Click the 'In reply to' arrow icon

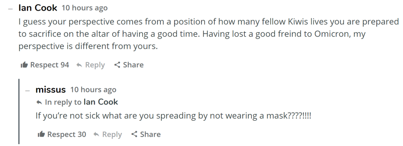pyautogui.click(x=39, y=102)
